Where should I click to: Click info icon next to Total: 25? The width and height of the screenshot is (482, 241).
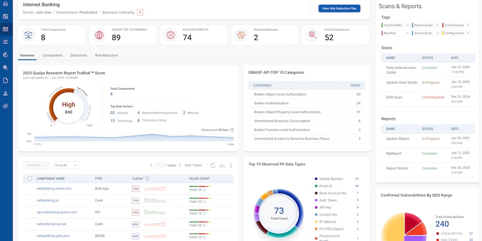click(204, 190)
